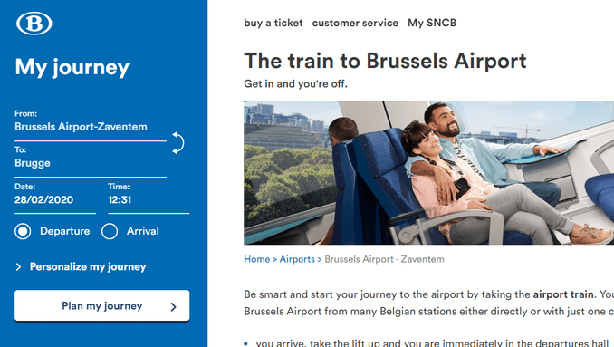Open the Time field 12:31
This screenshot has width=614, height=347.
click(x=149, y=199)
